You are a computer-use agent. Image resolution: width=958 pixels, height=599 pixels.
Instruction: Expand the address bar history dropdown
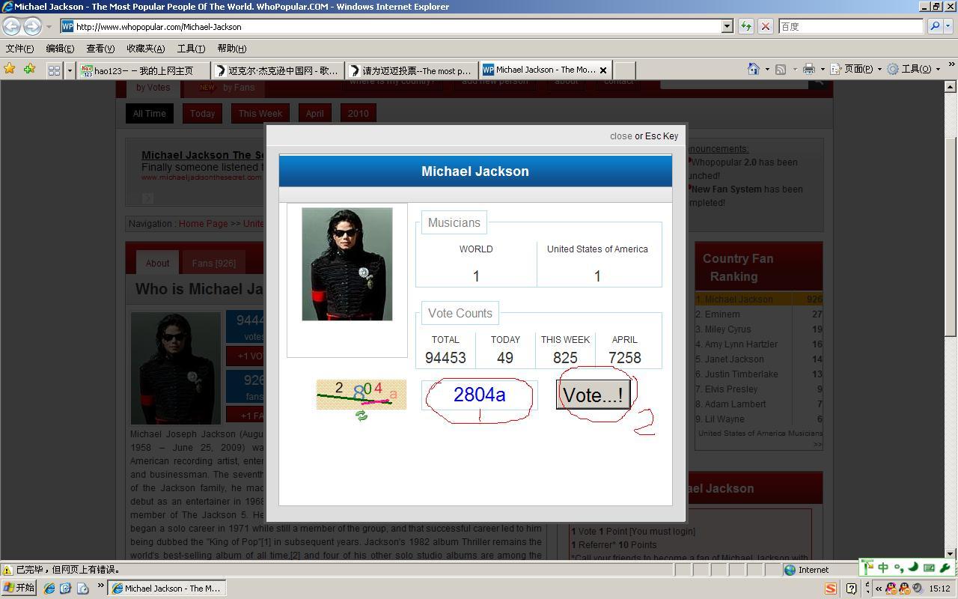pos(726,26)
